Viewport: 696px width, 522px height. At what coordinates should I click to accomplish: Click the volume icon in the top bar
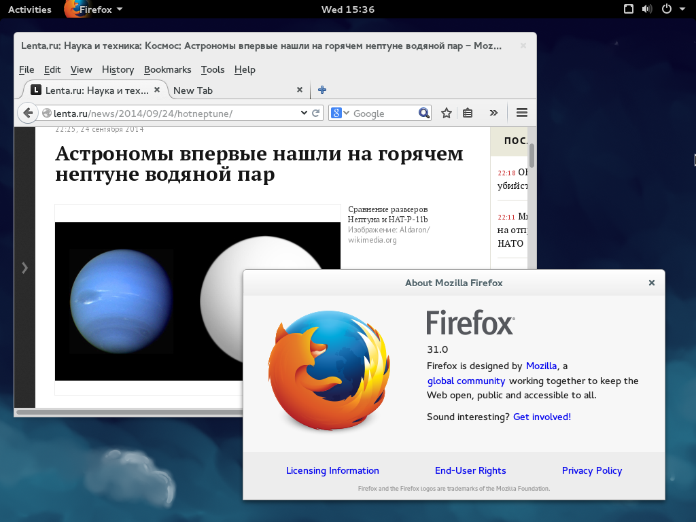point(646,10)
